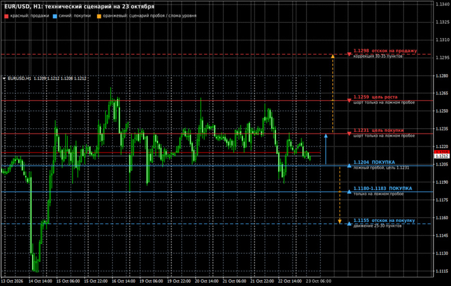This screenshot has width=451, height=286.
Task: Click the 1.1340 price axis value
Action: 442,4
